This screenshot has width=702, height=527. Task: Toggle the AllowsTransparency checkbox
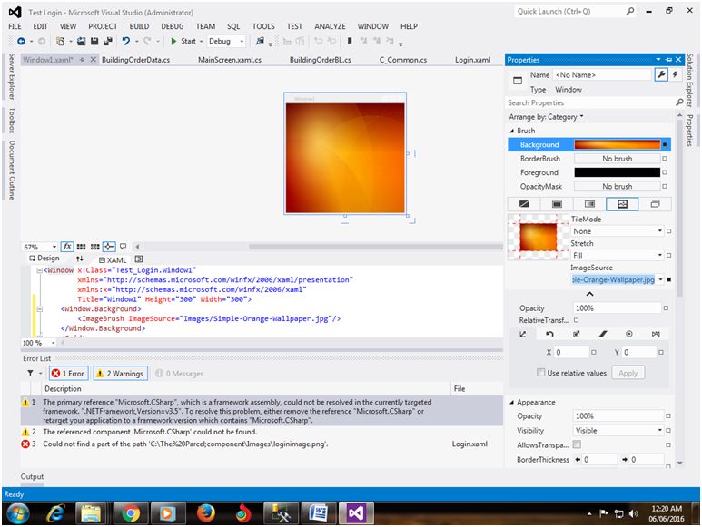tap(577, 444)
